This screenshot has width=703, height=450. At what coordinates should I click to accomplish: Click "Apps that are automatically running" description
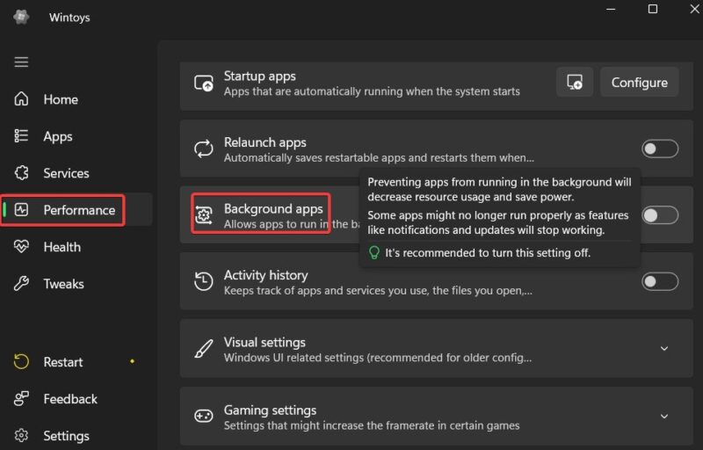click(372, 91)
